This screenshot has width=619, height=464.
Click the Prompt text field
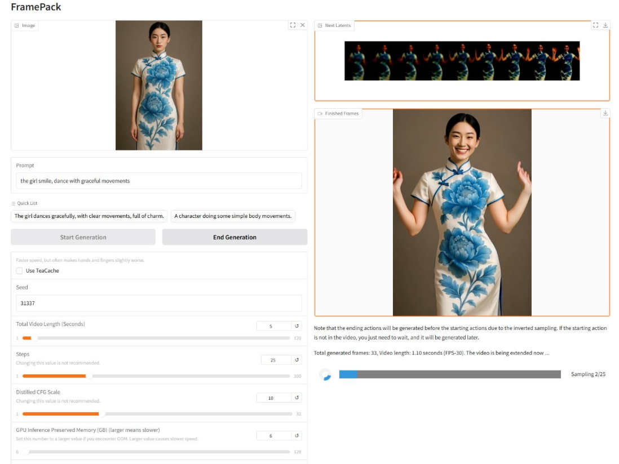(158, 181)
